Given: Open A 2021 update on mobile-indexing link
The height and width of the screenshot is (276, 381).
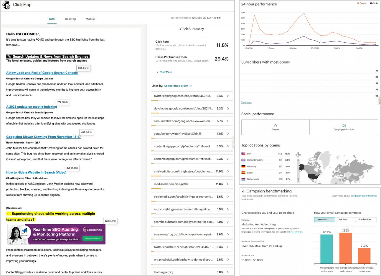Looking at the screenshot, I should coord(32,107).
